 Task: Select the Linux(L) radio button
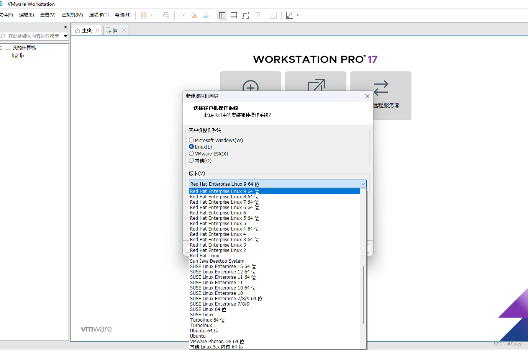coord(191,147)
